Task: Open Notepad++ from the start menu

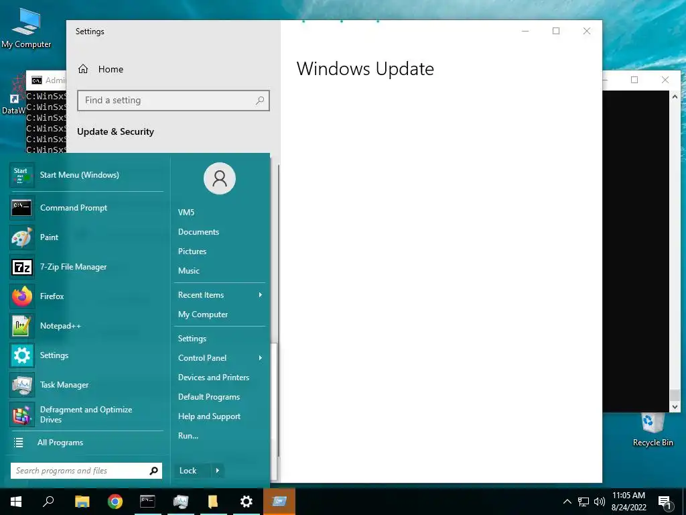Action: pos(86,326)
